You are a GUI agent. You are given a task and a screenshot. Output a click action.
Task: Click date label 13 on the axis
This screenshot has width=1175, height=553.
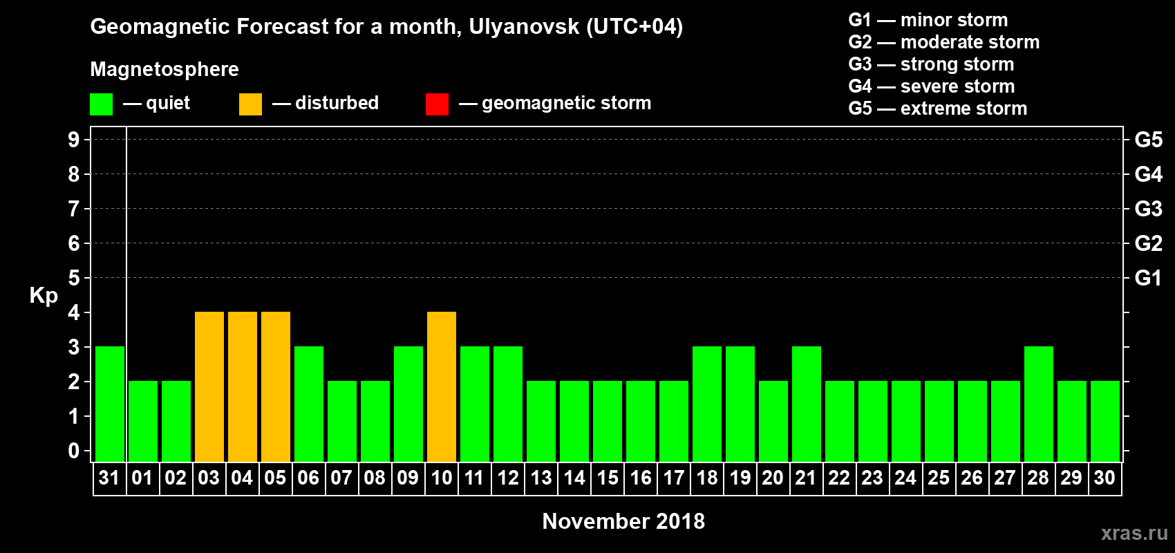(540, 478)
